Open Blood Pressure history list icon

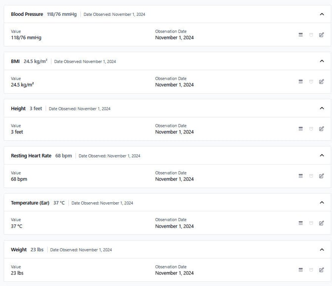point(301,35)
